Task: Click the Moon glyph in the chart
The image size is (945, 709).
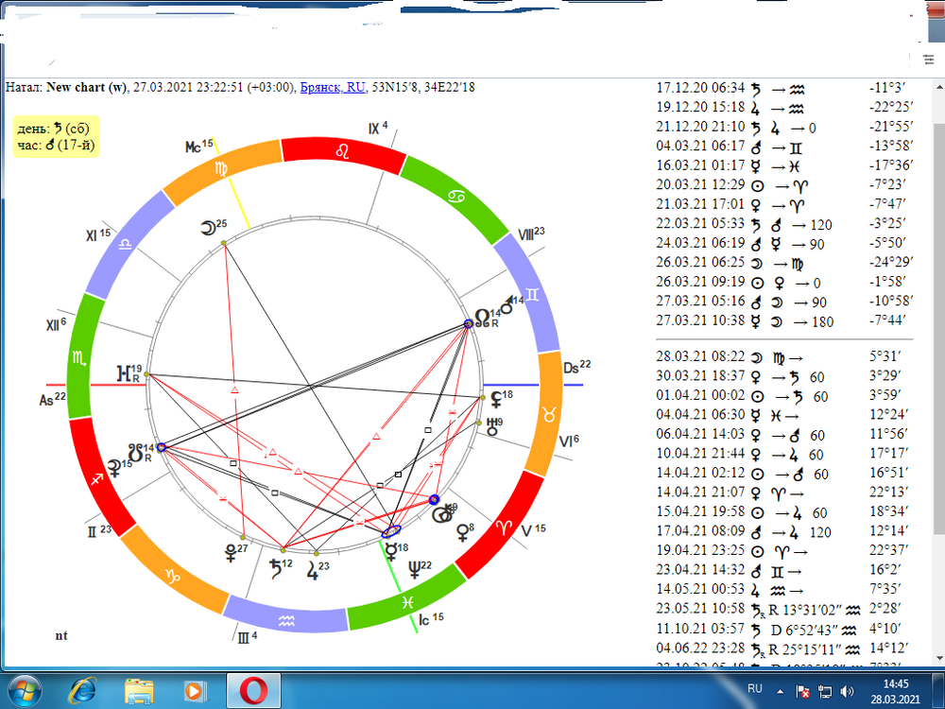Action: pyautogui.click(x=208, y=229)
